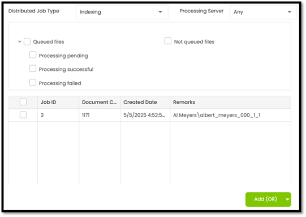
Task: Open the Distributed Job Type dropdown
Action: tap(122, 12)
